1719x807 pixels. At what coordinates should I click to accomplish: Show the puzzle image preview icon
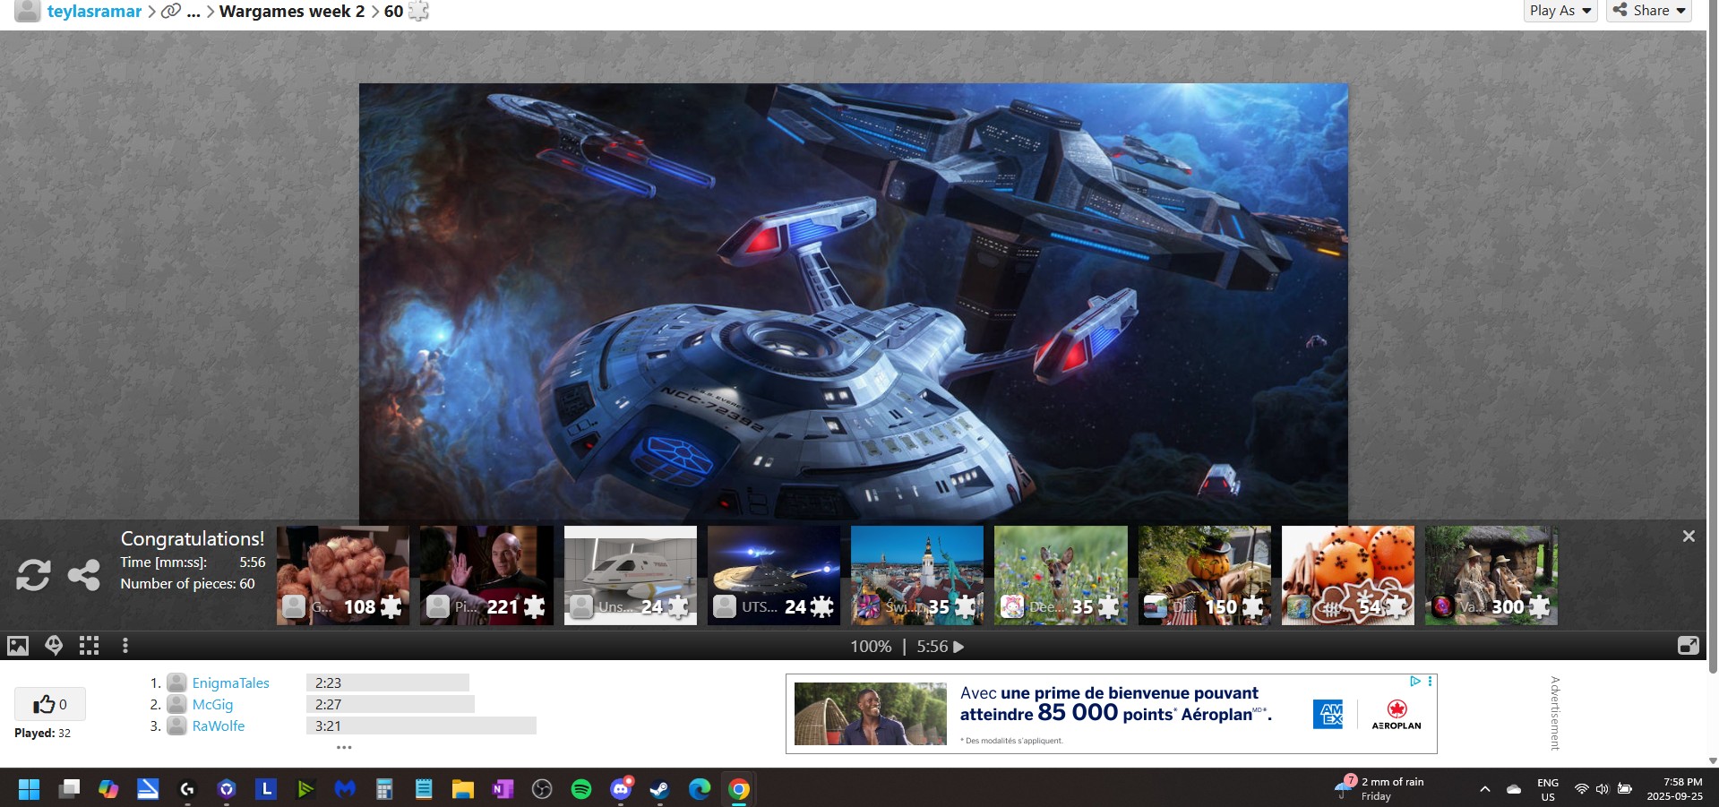coord(18,646)
